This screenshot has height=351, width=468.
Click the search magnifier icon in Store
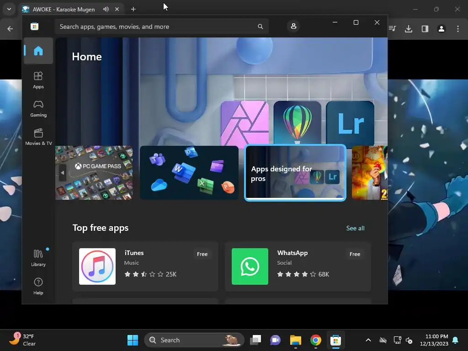coord(260,27)
